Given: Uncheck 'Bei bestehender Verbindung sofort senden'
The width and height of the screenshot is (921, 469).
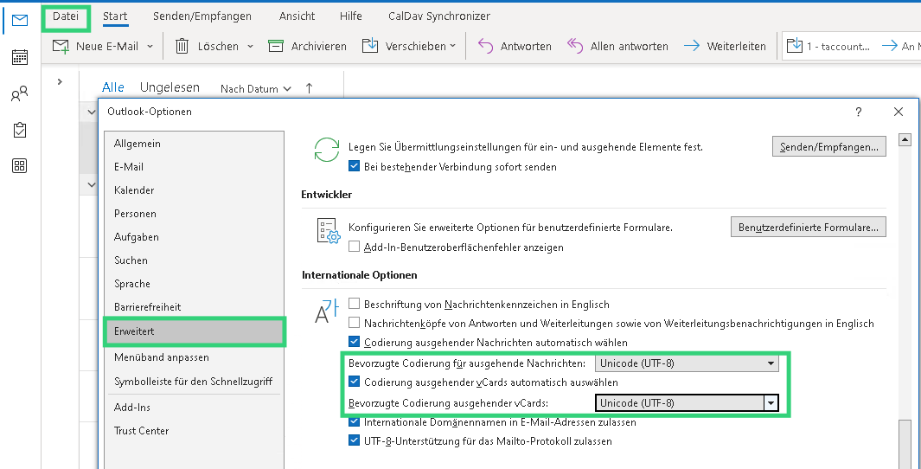Looking at the screenshot, I should click(354, 166).
